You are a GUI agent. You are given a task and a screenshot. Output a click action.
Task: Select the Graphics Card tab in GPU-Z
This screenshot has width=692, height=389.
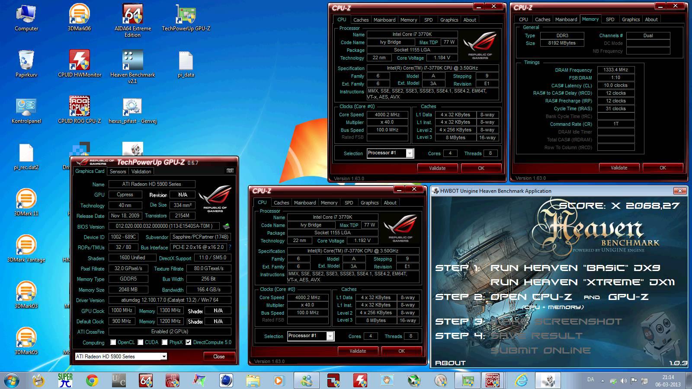[90, 171]
